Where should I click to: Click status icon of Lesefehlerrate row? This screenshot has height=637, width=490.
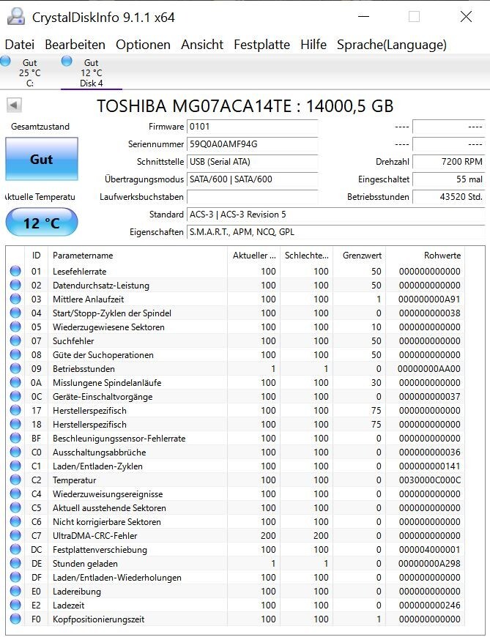click(x=15, y=271)
